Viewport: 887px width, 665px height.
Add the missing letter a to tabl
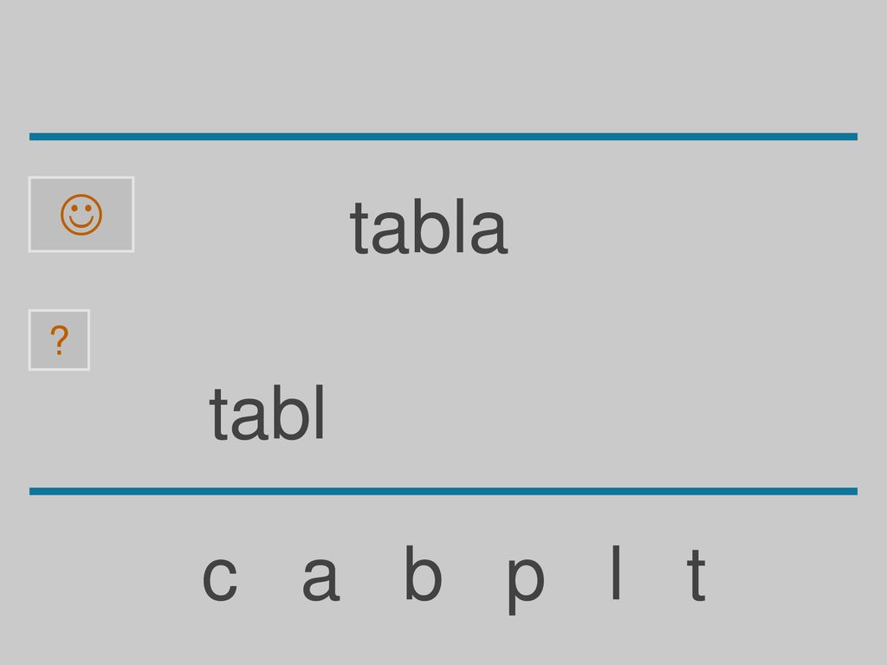coord(320,578)
